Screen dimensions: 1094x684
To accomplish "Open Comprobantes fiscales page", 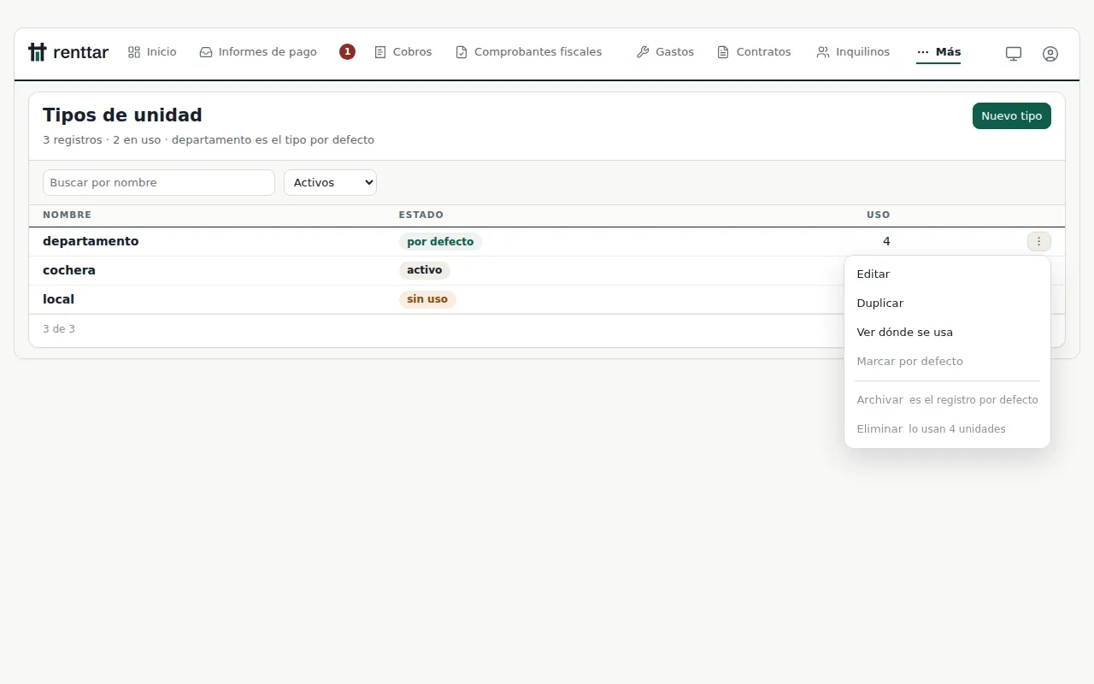I will click(529, 52).
